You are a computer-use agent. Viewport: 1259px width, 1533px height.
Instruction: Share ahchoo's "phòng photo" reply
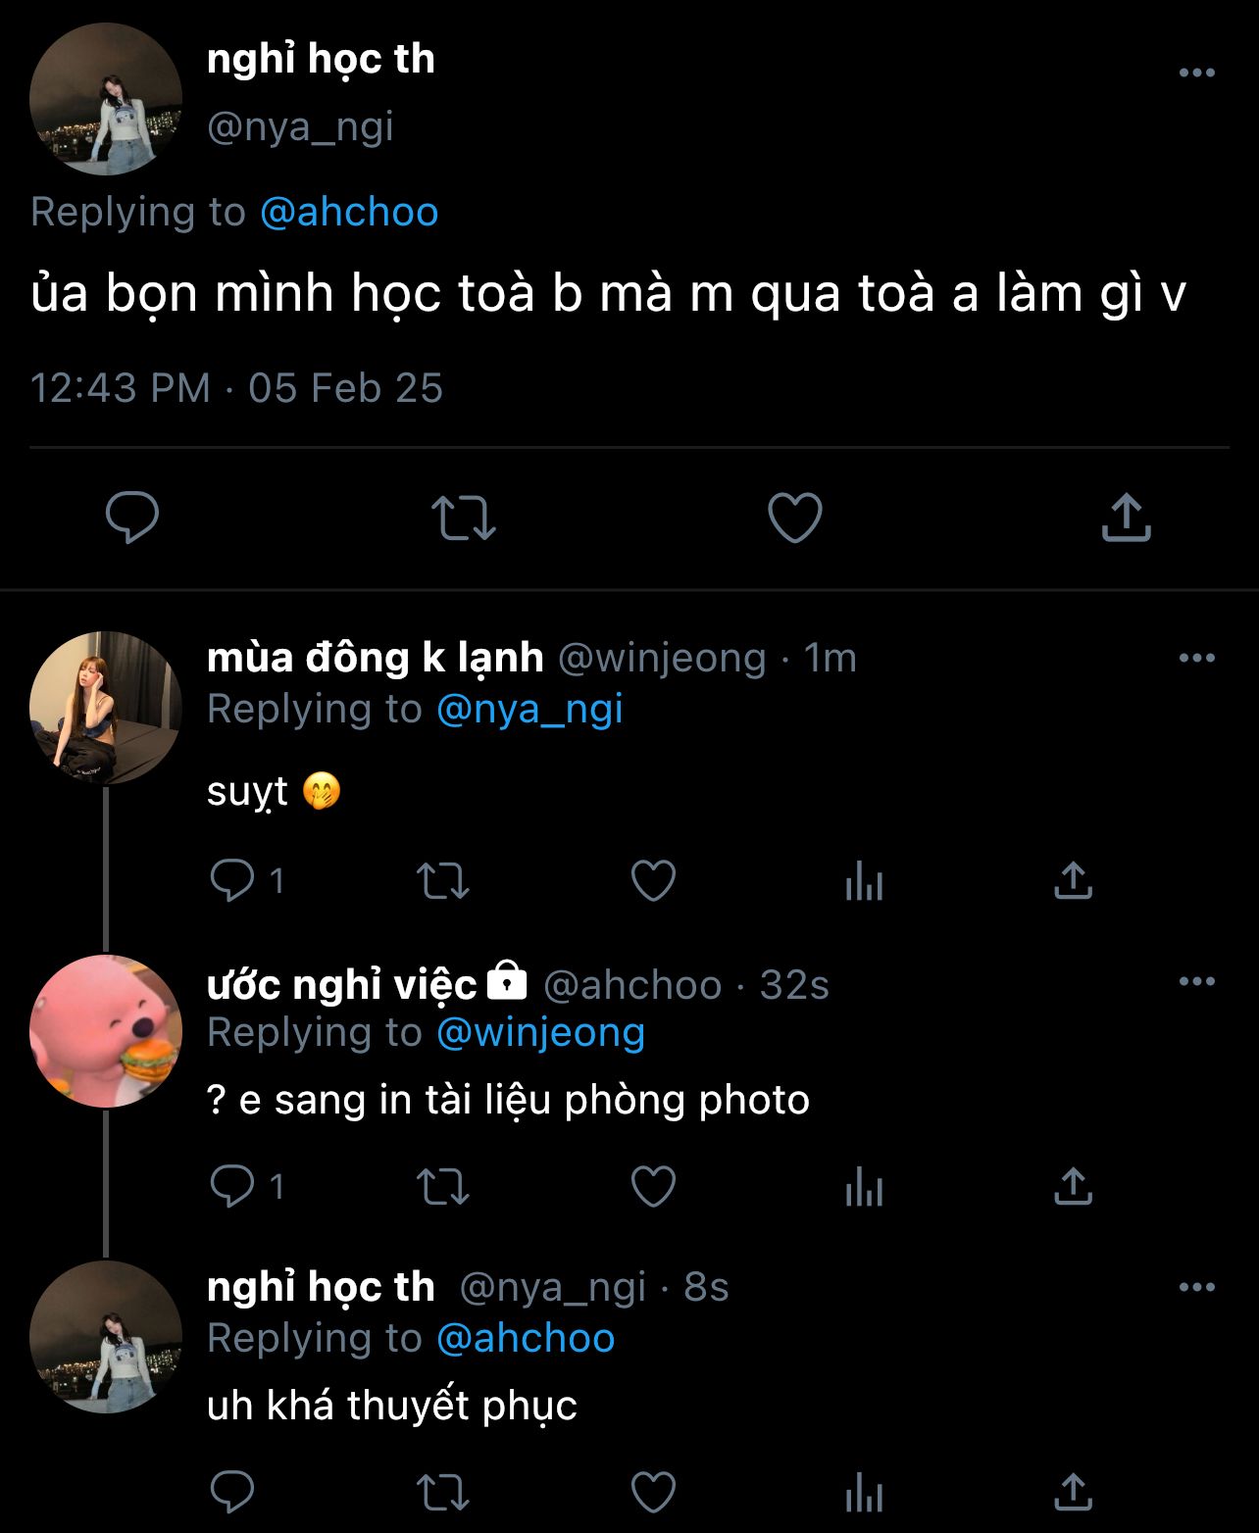pos(1073,1186)
